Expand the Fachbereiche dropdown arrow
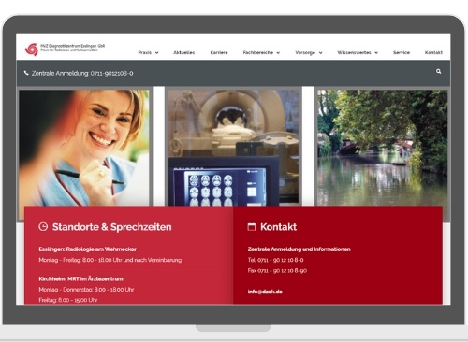 pyautogui.click(x=278, y=53)
